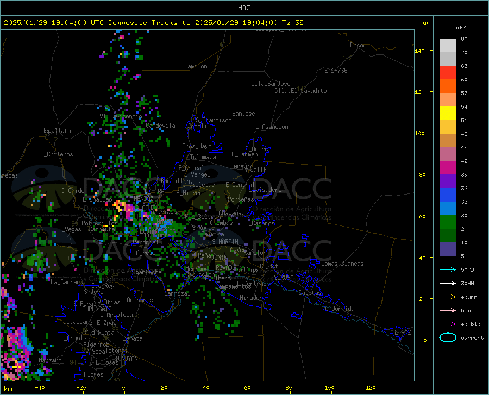Click the Gltallary map label
The height and width of the screenshot is (395, 489).
pos(78,322)
